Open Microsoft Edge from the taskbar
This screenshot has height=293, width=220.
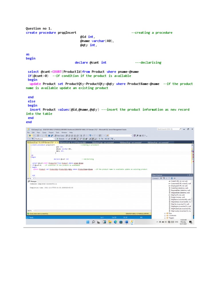point(115,222)
